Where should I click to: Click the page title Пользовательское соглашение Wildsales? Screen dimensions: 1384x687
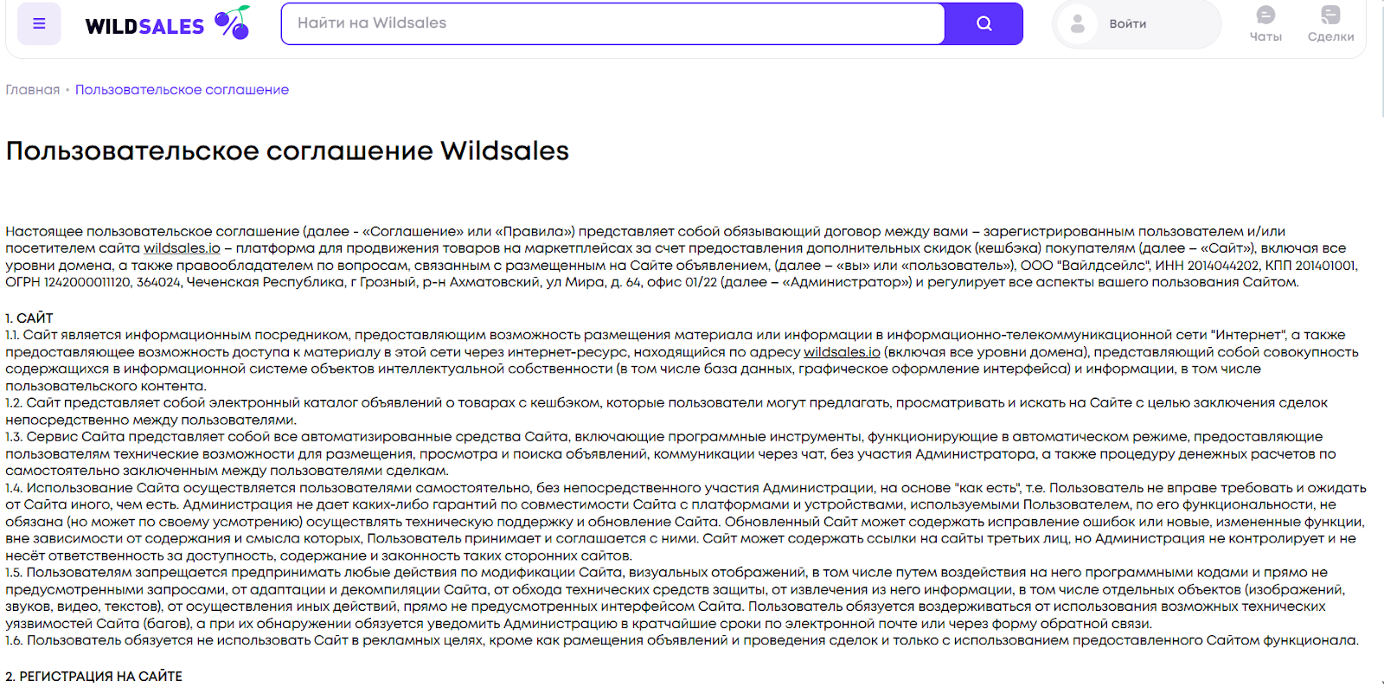(287, 151)
